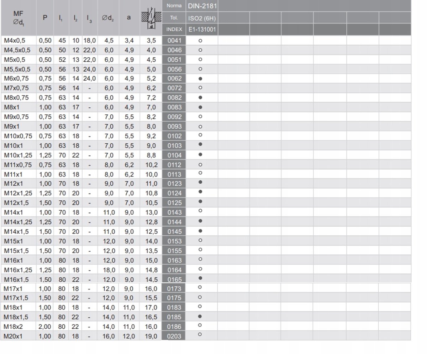Click the 2,00 pitch value in M18x2 row
The height and width of the screenshot is (354, 427).
(x=45, y=327)
